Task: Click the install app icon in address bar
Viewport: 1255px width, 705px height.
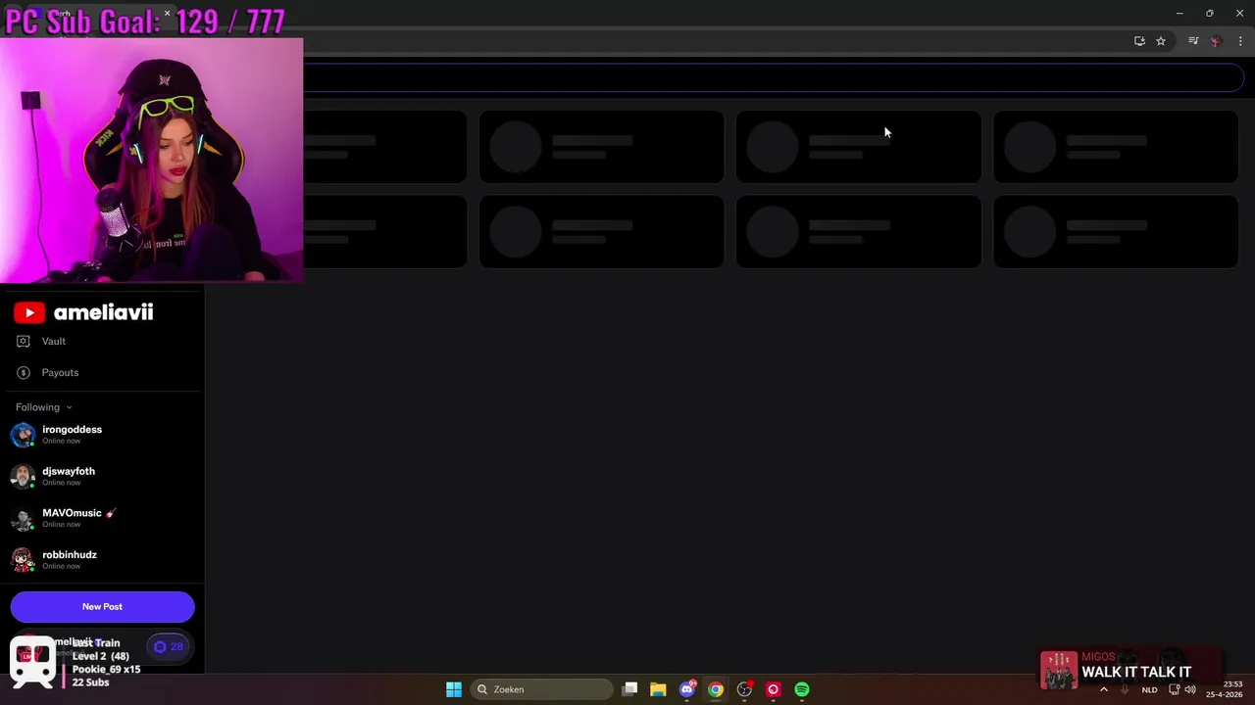Action: (1139, 41)
